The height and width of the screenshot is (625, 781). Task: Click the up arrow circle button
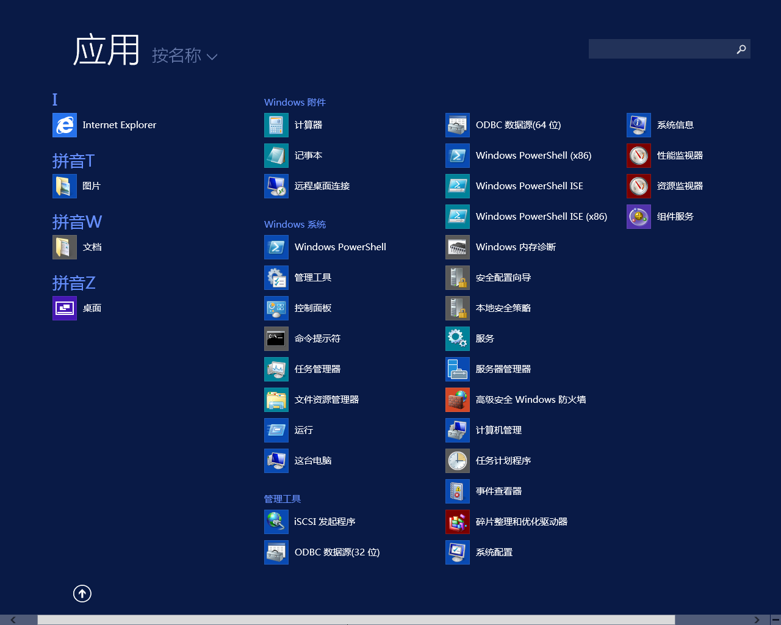(82, 593)
